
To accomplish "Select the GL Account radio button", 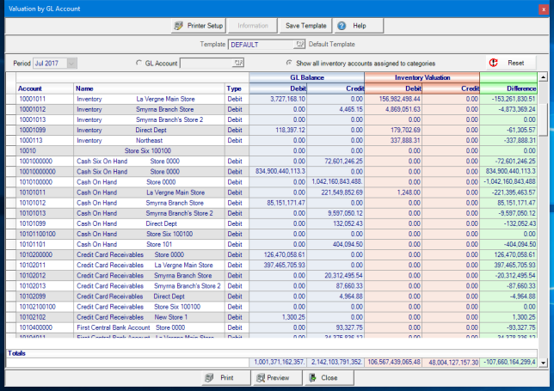I will tap(139, 63).
